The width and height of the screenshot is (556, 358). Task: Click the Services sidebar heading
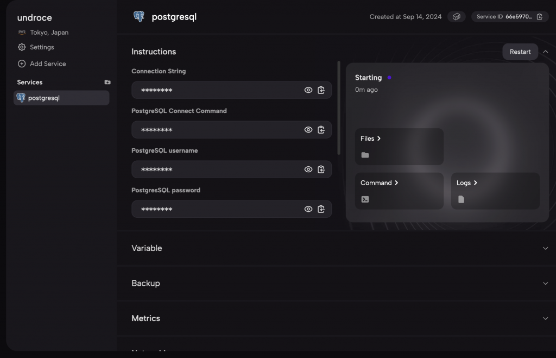pyautogui.click(x=30, y=83)
